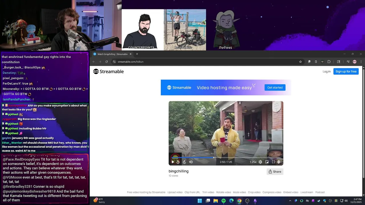Go back in browser
The height and width of the screenshot is (205, 365).
coord(94,61)
